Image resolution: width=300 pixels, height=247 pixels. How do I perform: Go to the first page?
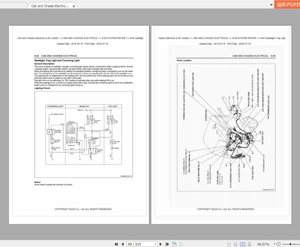click(116, 244)
